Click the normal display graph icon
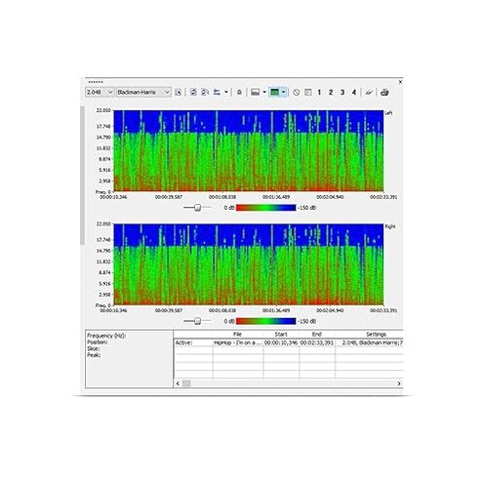Viewport: 483px width, 483px height. click(256, 93)
